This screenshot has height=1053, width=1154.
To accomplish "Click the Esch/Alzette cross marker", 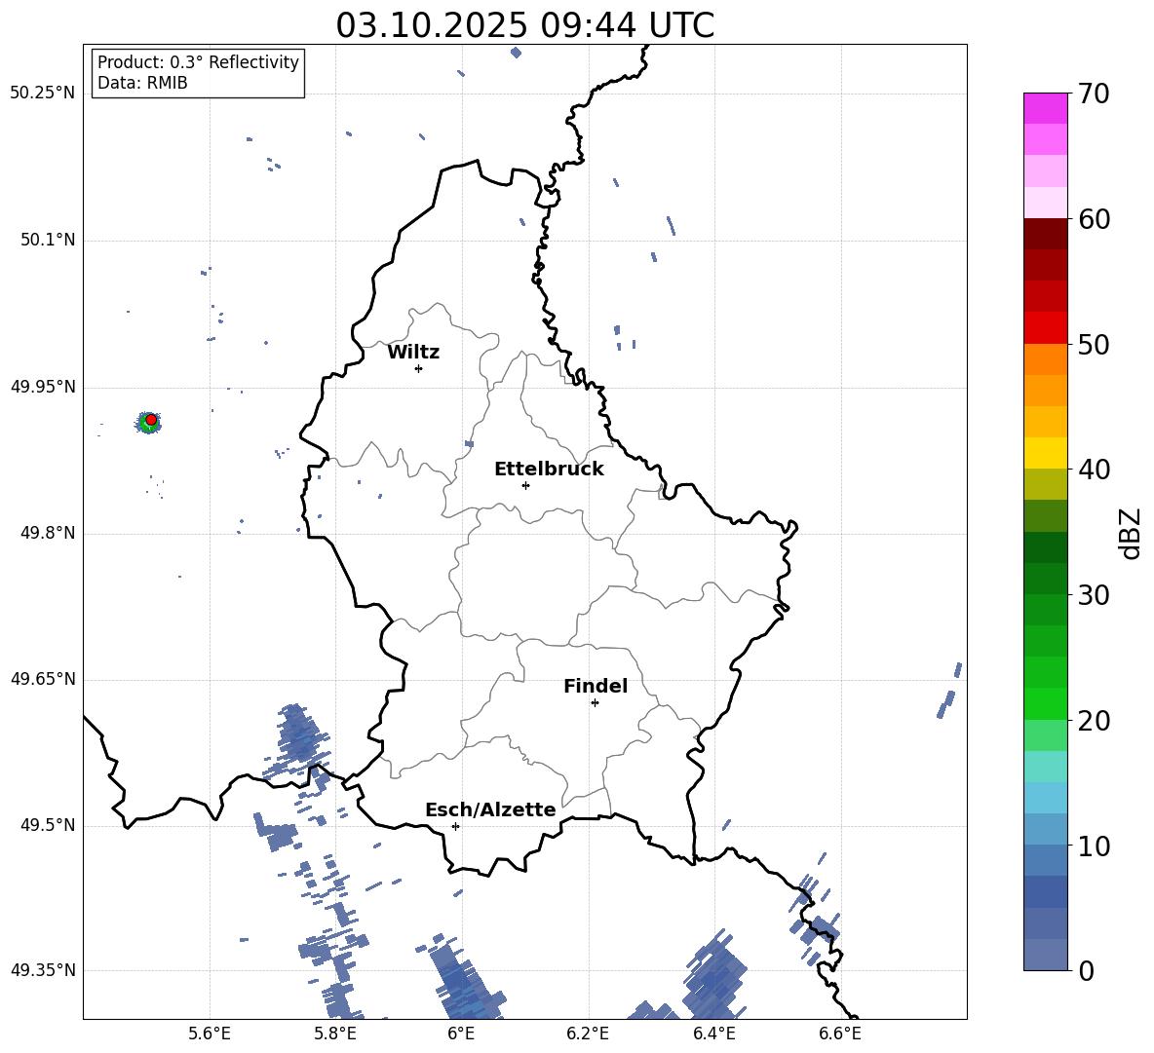I will (x=455, y=826).
